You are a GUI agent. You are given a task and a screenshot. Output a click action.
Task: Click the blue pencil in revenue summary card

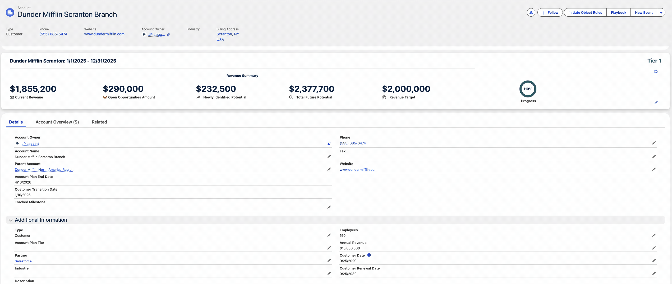pos(656,103)
